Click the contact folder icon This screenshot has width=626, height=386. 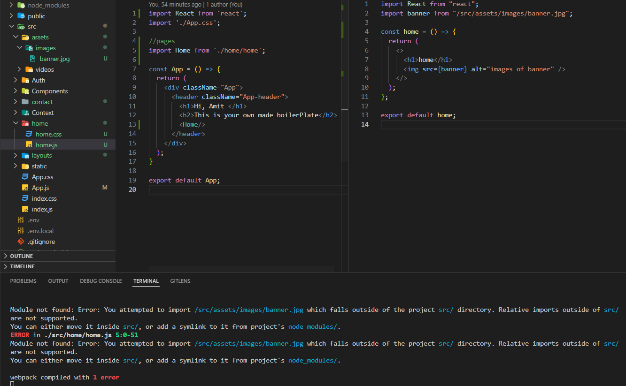[25, 102]
